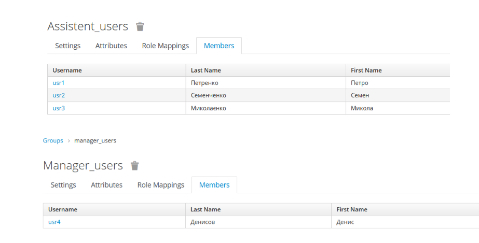
Task: Click Last Name header in Assistent_users table
Action: pyautogui.click(x=206, y=70)
